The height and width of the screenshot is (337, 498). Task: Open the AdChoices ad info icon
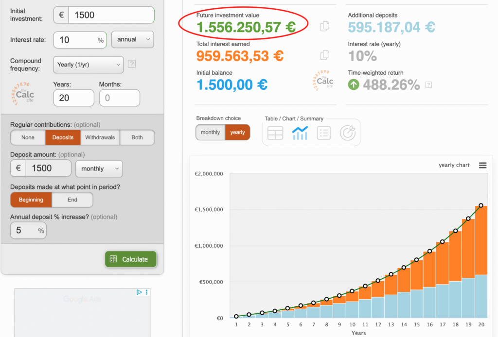tap(139, 292)
